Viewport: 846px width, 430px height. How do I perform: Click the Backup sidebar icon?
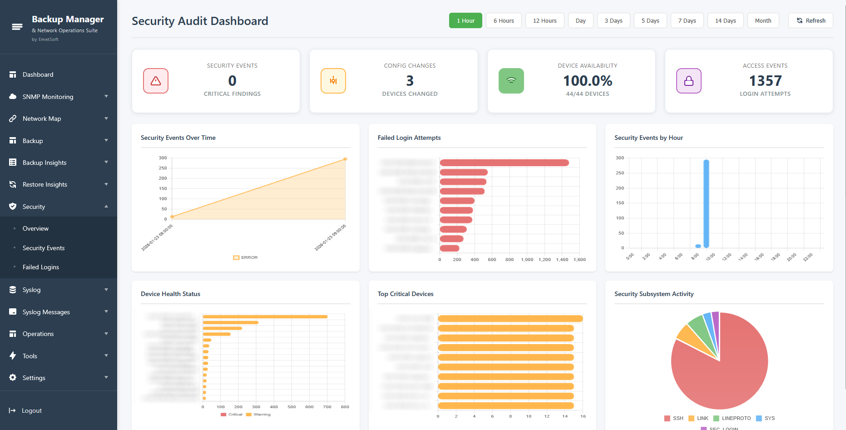pos(13,141)
